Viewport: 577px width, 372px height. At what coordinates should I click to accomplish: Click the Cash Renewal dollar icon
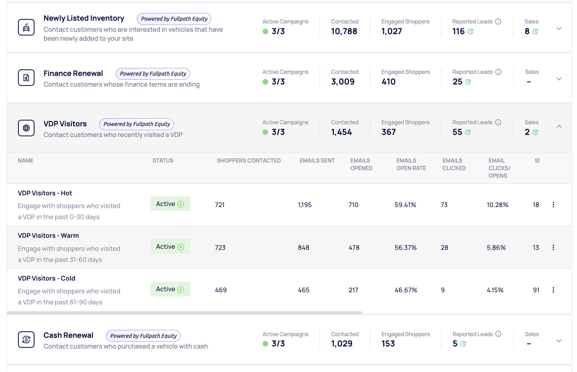26,340
